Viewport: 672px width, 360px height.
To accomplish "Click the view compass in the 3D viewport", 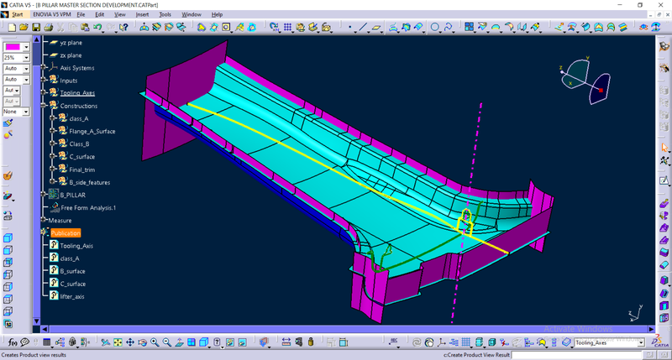I will pos(584,80).
